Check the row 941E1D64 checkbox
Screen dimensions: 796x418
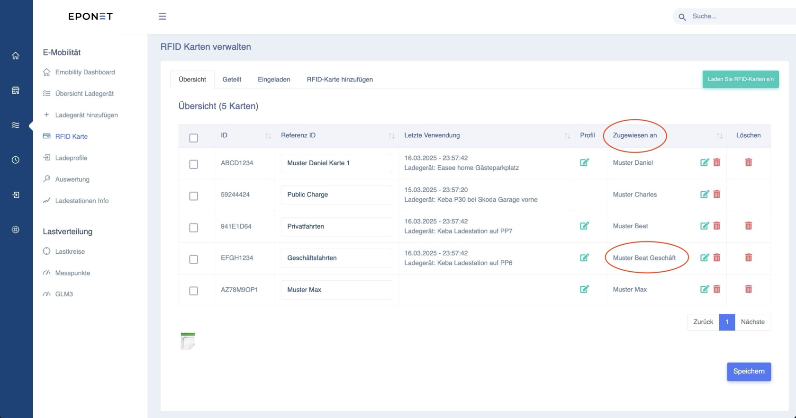pyautogui.click(x=193, y=228)
